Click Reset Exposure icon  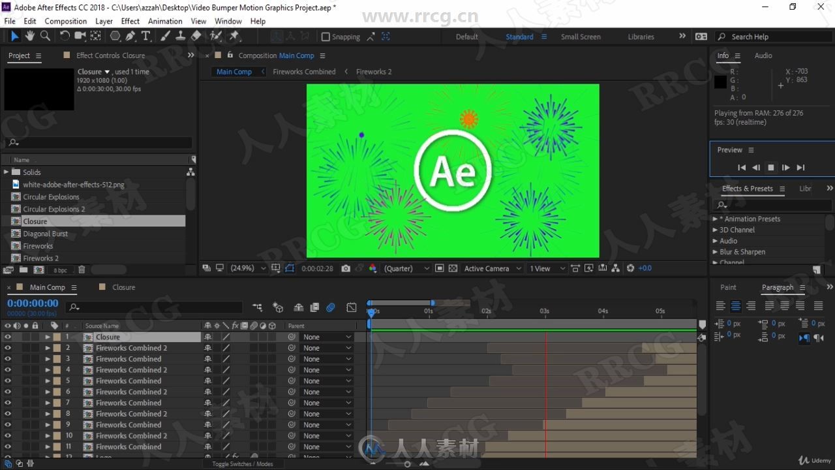pyautogui.click(x=630, y=268)
